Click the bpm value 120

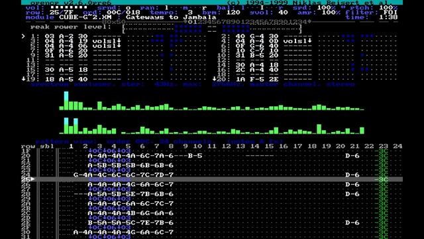[233, 13]
